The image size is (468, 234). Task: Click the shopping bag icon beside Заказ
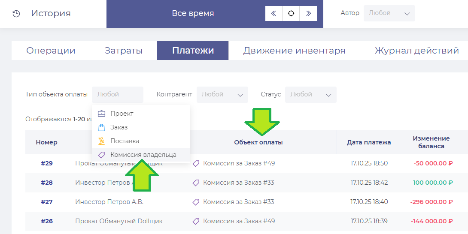click(101, 127)
